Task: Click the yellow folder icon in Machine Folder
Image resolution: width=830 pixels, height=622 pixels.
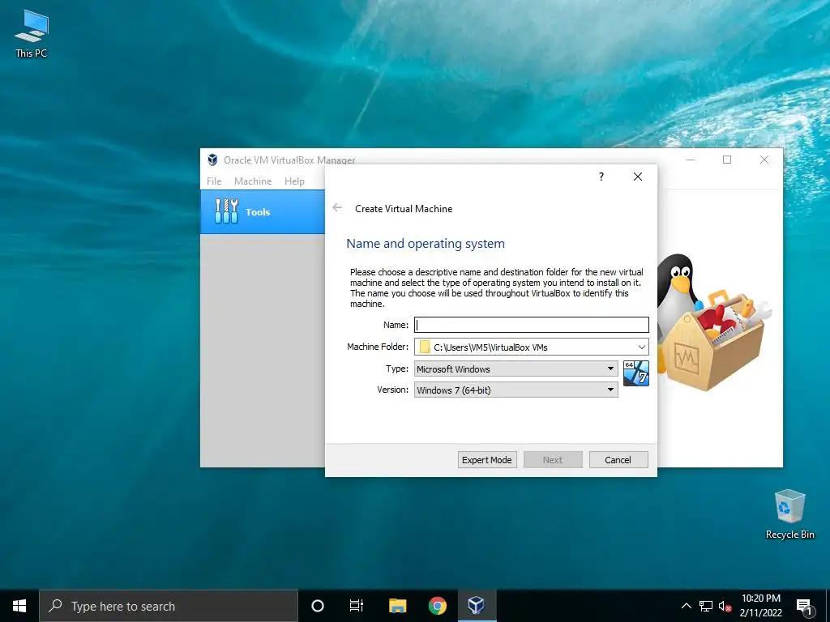Action: click(425, 347)
